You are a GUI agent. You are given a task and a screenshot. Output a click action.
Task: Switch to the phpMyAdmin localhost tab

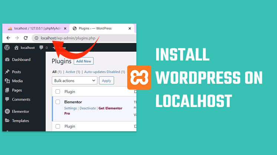click(x=36, y=28)
